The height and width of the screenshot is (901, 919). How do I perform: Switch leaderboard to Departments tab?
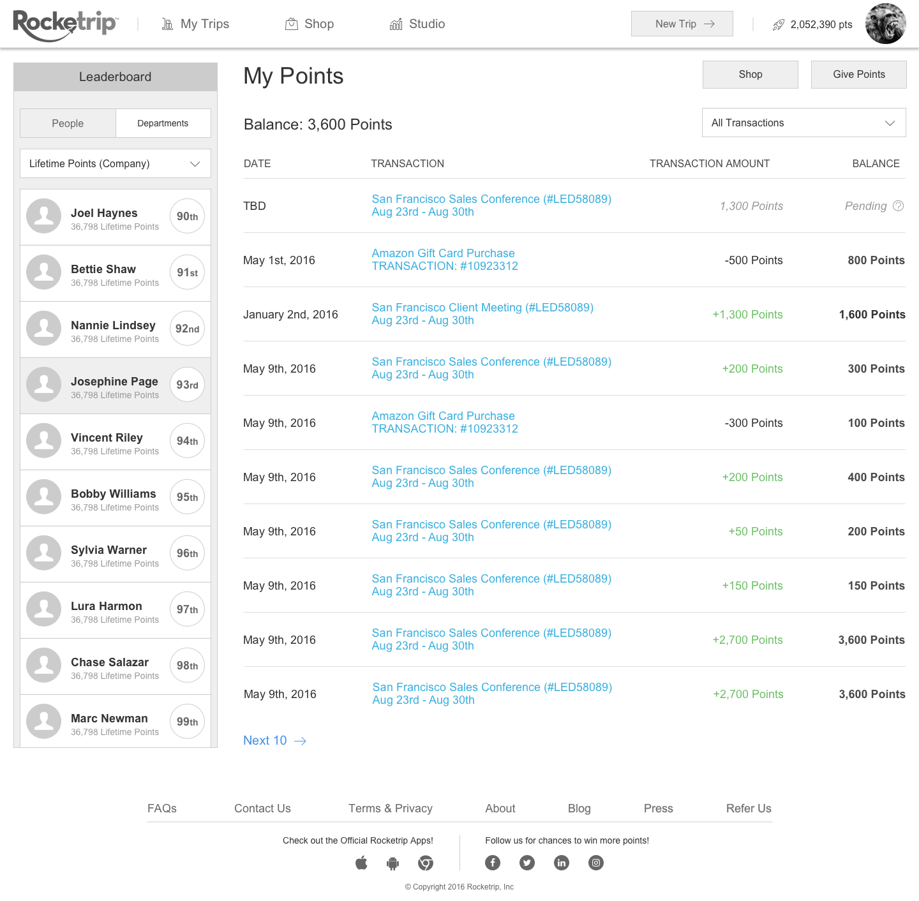(163, 123)
